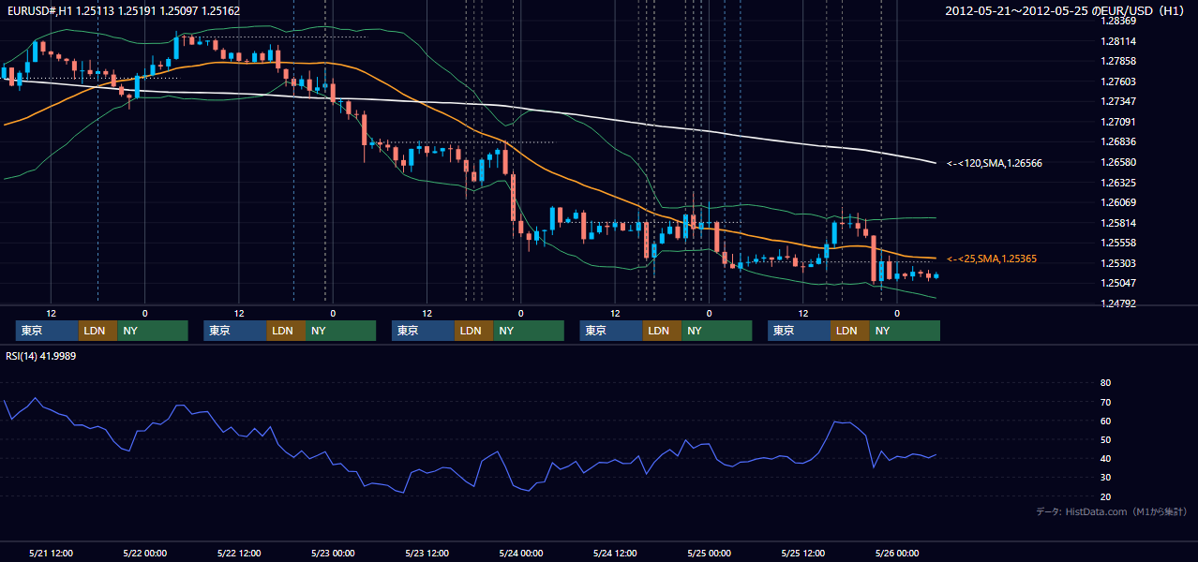
Task: Click the 東京 session block above 5/25 12:00
Action: [799, 331]
